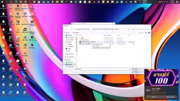This screenshot has height=101, width=180.
Task: Open the help icon in Open dialog
Action: [x=149, y=33]
